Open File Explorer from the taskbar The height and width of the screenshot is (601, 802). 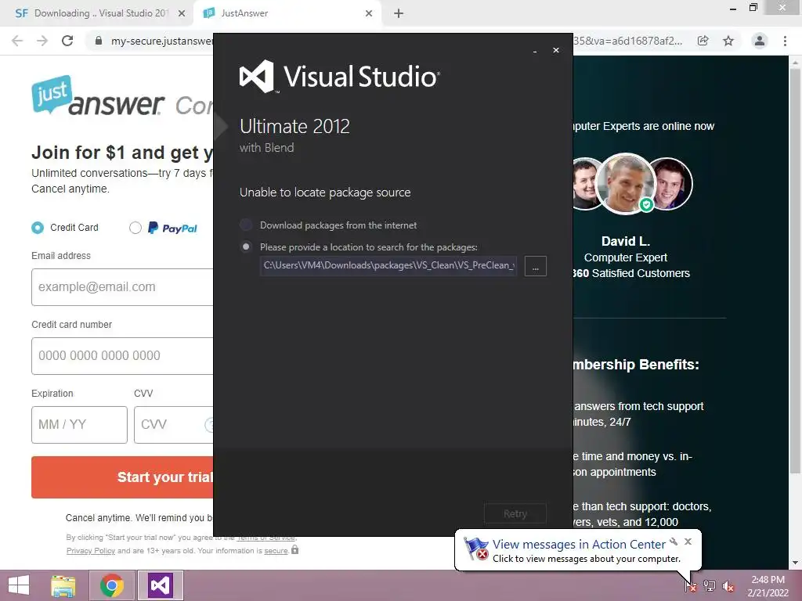point(63,585)
